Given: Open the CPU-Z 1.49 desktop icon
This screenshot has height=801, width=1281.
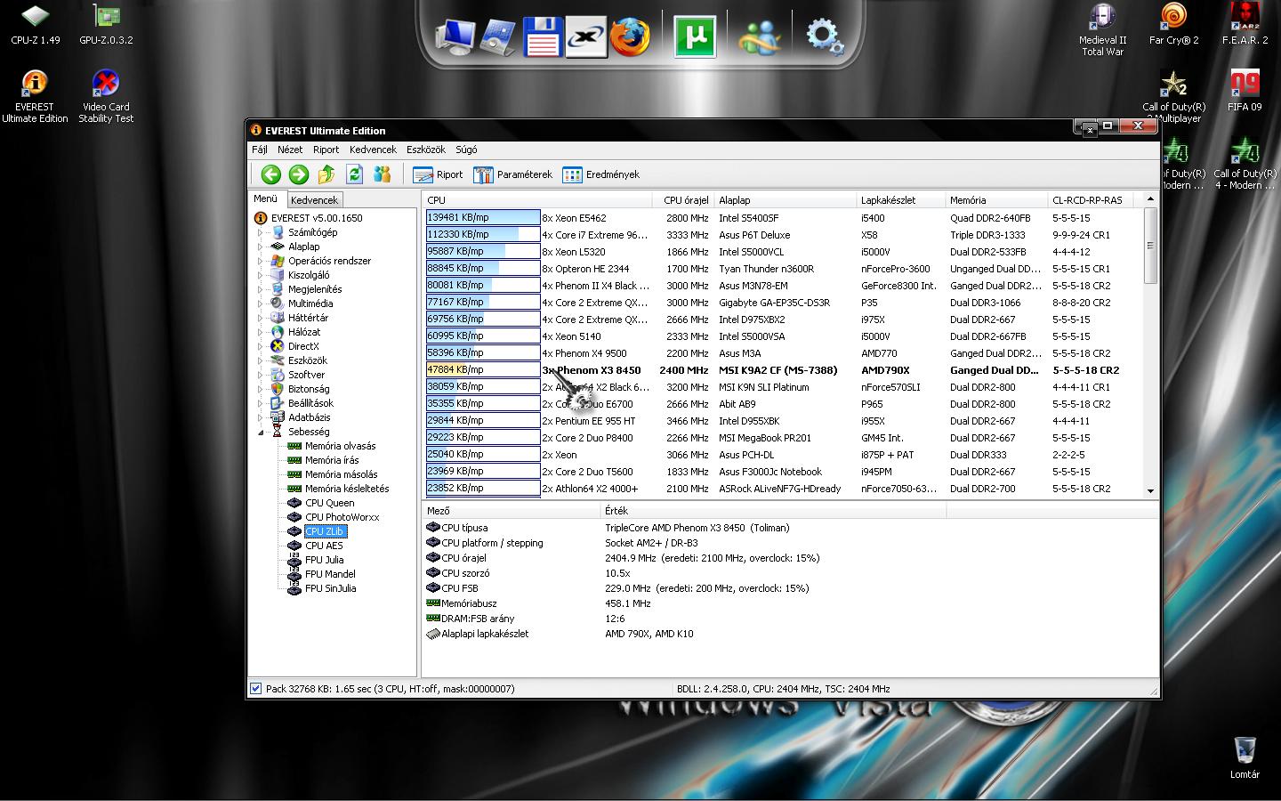Looking at the screenshot, I should tap(35, 25).
